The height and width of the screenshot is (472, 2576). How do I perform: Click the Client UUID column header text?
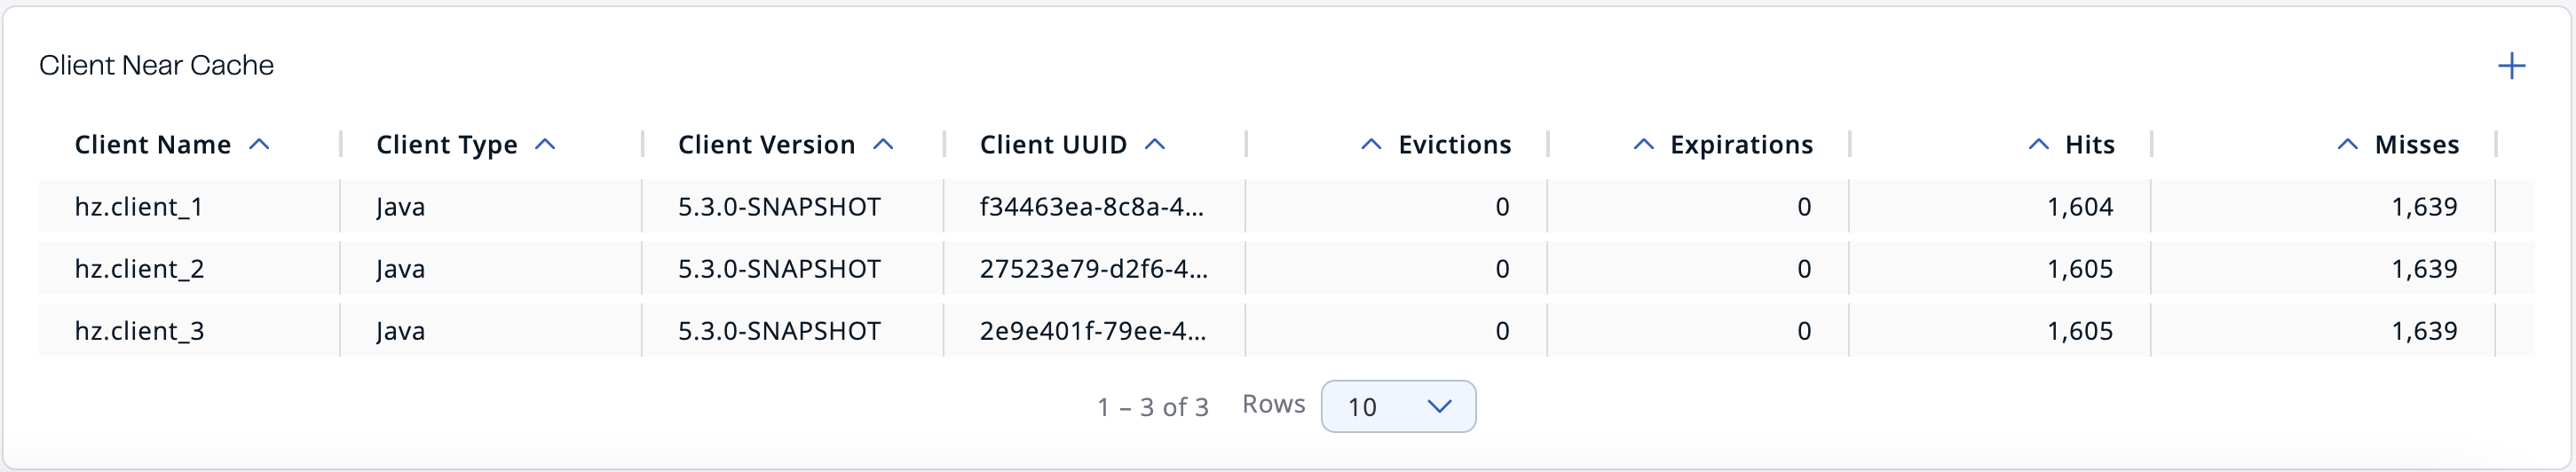click(1053, 145)
